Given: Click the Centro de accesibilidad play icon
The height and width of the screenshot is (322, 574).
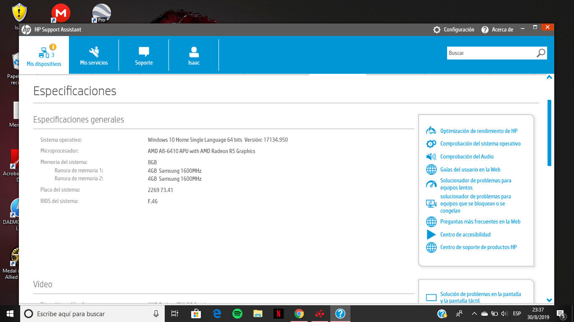Looking at the screenshot, I should click(431, 234).
